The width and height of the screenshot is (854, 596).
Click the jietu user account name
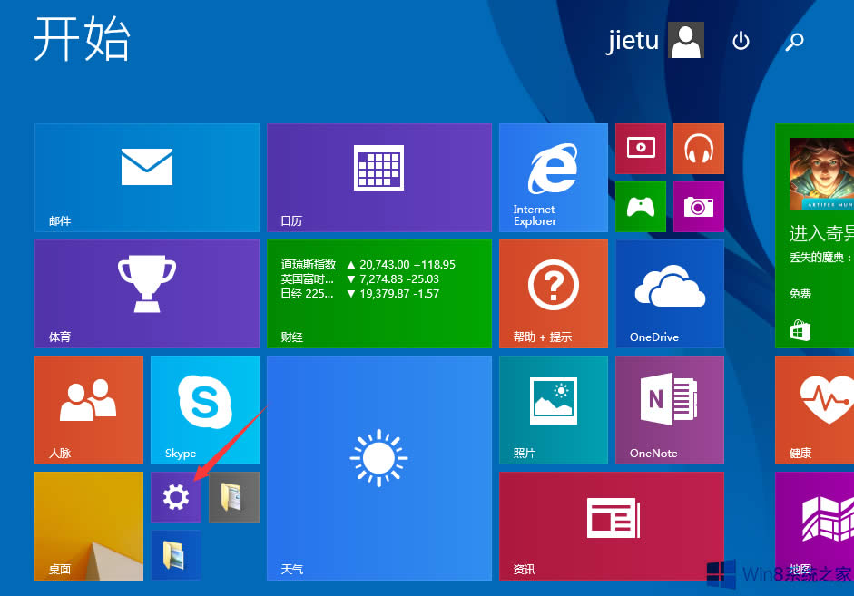click(633, 40)
